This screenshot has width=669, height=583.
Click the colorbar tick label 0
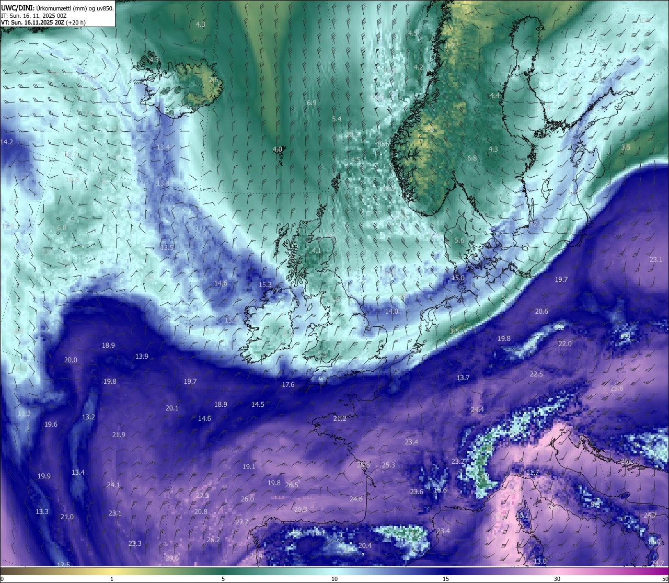tap(2, 579)
